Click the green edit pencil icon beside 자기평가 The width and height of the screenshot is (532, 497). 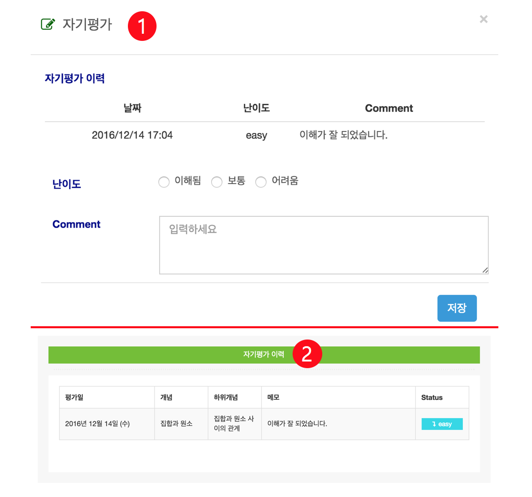coord(48,24)
